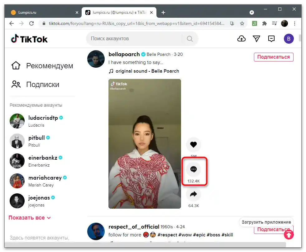The width and height of the screenshot is (306, 252).
Task: Close the TikTok browser tab
Action: pyautogui.click(x=151, y=12)
